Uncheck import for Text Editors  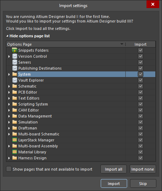pyautogui.click(x=141, y=98)
